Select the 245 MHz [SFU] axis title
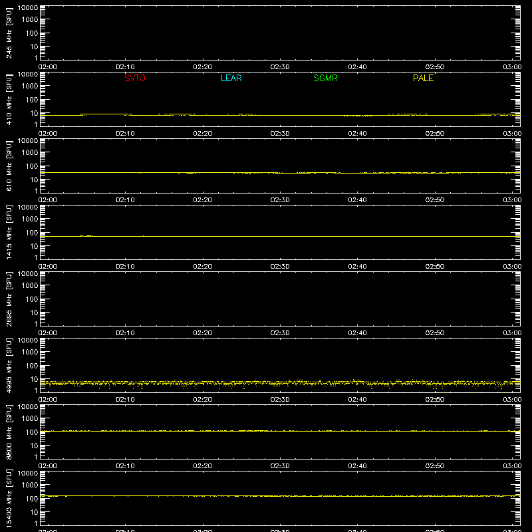 coord(9,33)
